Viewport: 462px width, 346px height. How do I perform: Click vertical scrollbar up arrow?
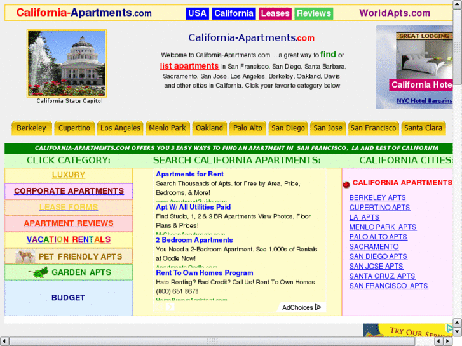[x=457, y=4]
